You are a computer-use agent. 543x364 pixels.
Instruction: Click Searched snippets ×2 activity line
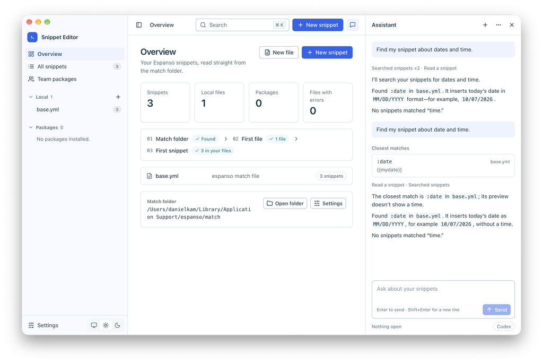(x=414, y=68)
